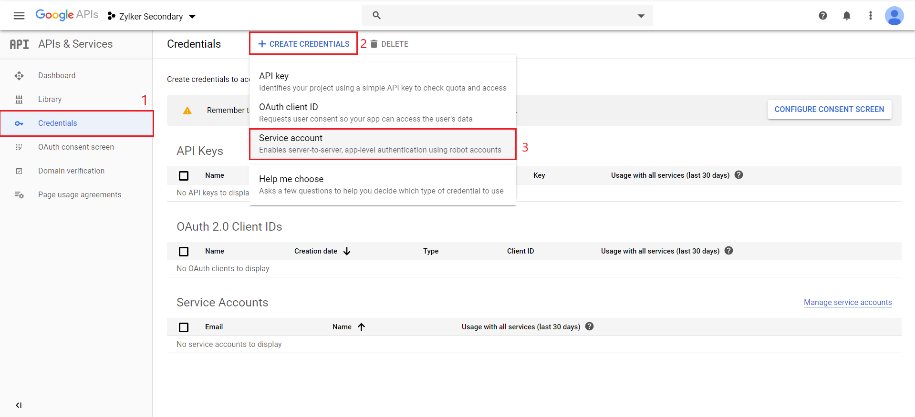Click the help question mark icon

pyautogui.click(x=822, y=16)
